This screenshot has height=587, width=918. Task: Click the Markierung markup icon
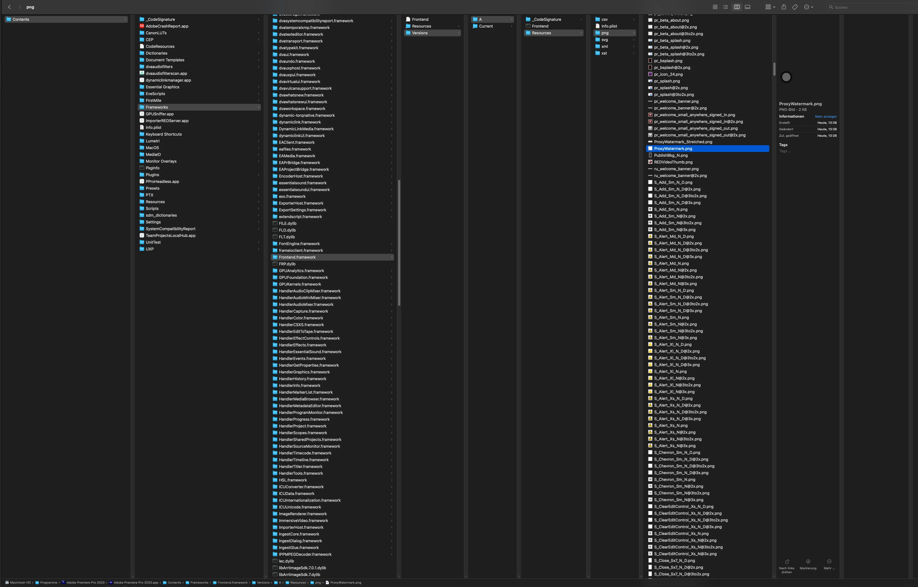tap(808, 561)
